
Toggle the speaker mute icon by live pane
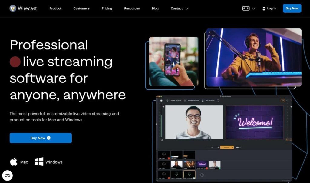[287, 140]
